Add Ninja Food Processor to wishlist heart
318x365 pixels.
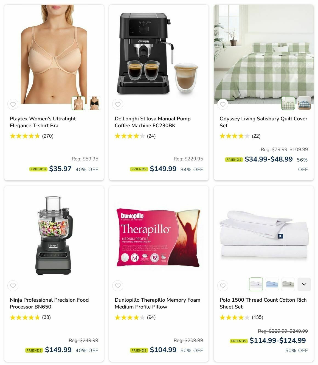click(x=13, y=286)
